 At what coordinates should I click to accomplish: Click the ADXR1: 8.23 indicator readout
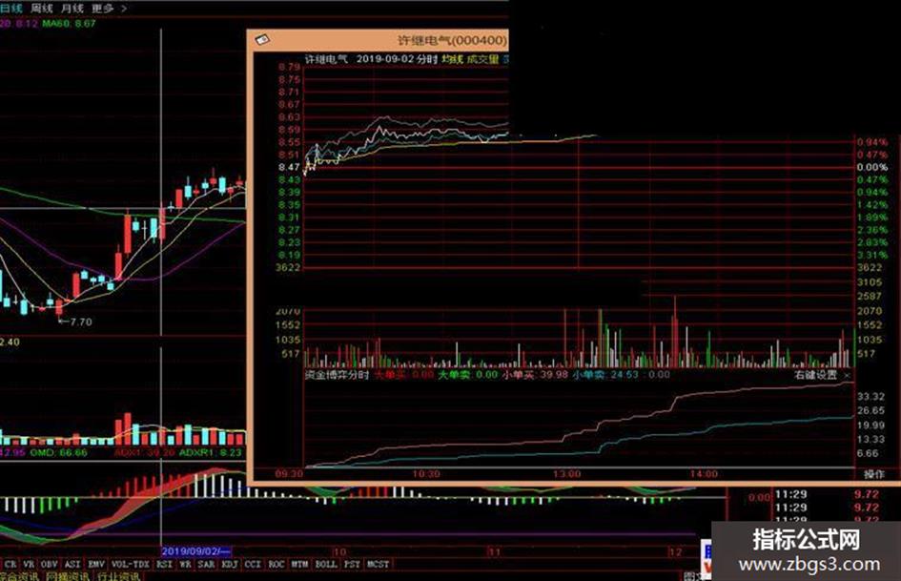click(x=211, y=453)
